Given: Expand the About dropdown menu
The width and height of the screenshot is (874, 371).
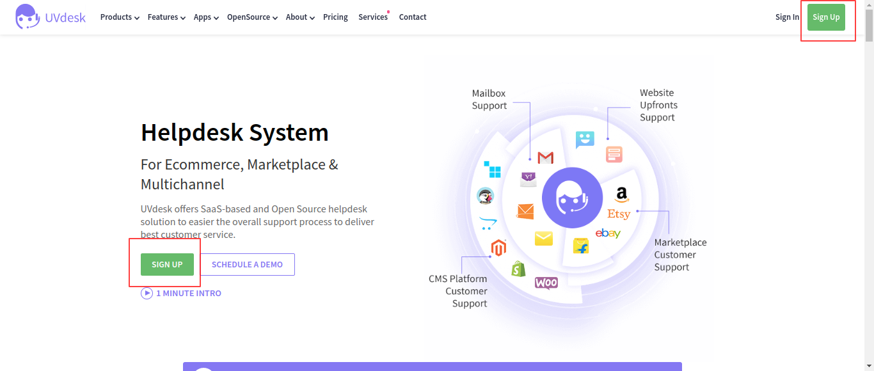Looking at the screenshot, I should 300,17.
